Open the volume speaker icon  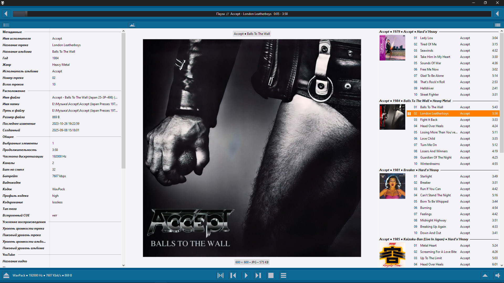point(497,275)
